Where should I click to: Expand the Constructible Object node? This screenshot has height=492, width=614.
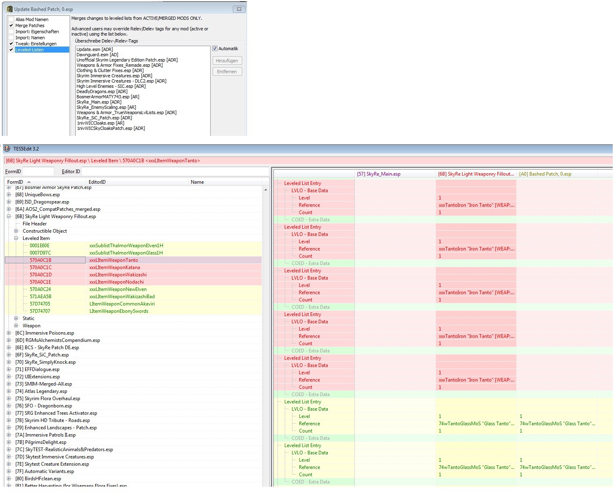click(x=16, y=231)
